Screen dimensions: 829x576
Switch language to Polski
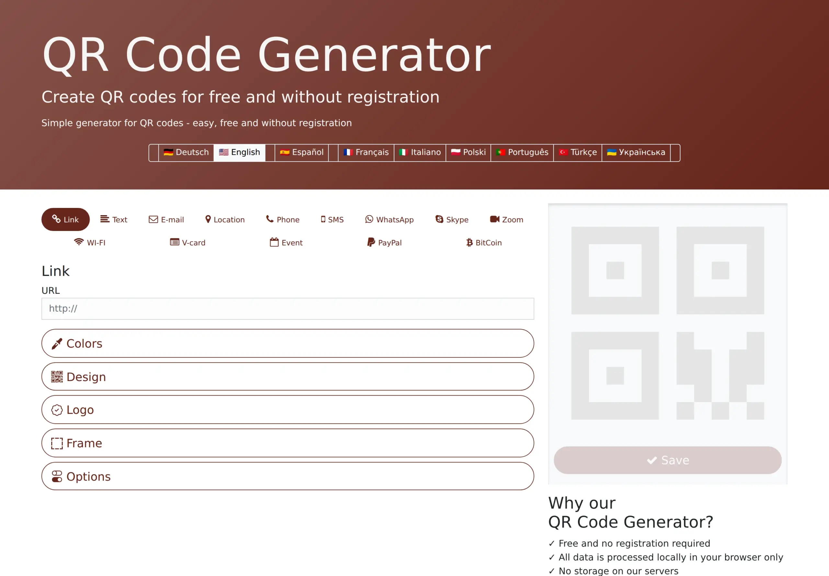click(x=468, y=152)
